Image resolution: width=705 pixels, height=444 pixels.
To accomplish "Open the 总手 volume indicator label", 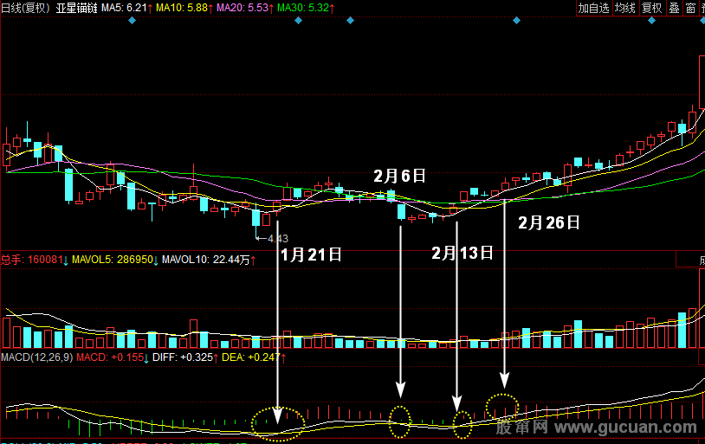I will [11, 259].
